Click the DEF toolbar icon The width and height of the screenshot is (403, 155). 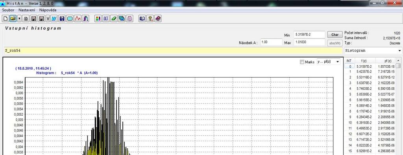tap(106, 18)
